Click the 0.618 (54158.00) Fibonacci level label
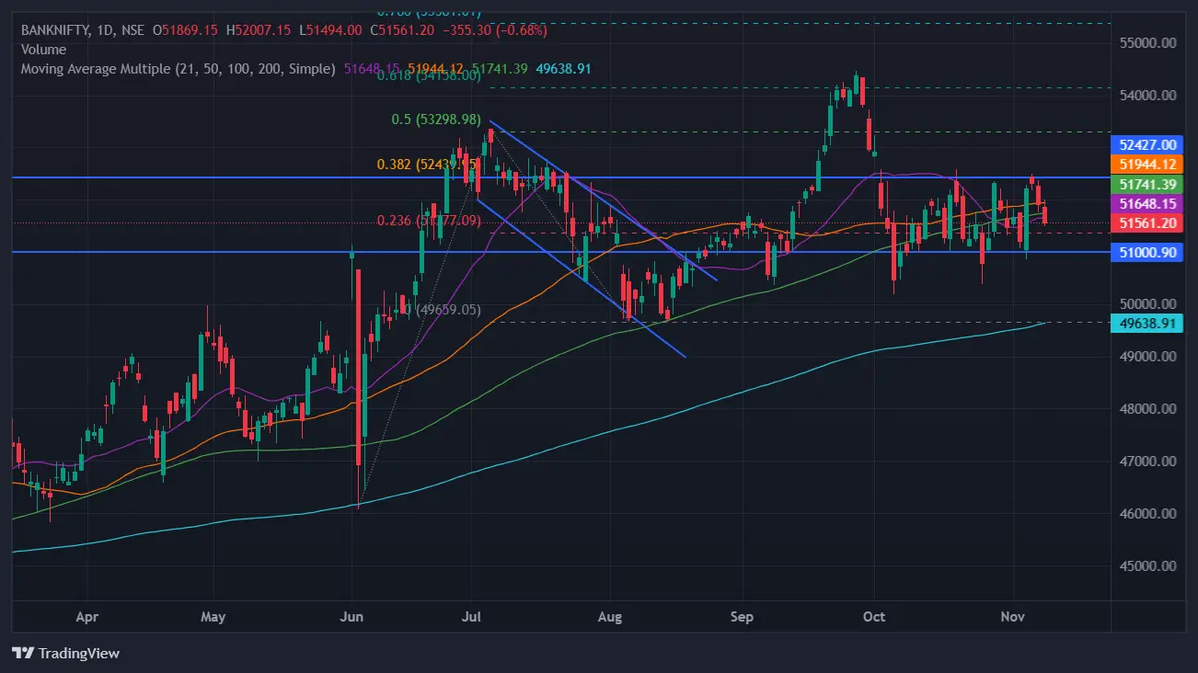Image resolution: width=1198 pixels, height=673 pixels. click(430, 76)
